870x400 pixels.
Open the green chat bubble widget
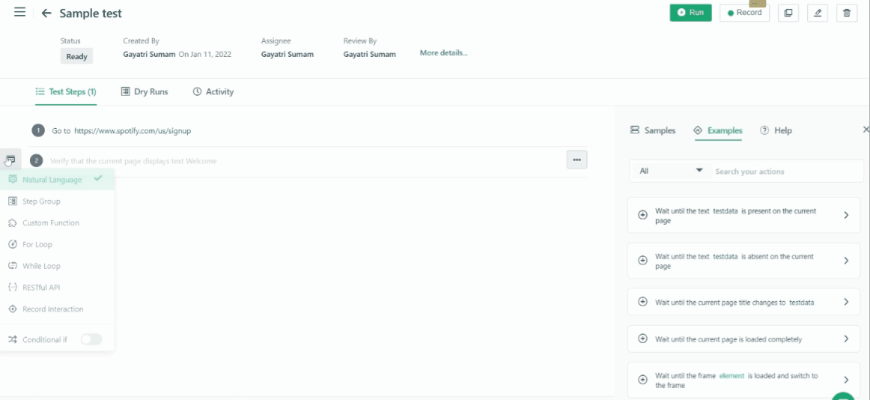(843, 395)
